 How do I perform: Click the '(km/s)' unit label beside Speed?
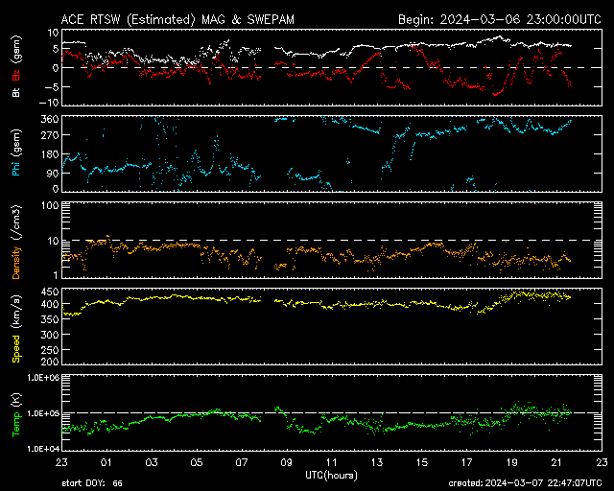[x=17, y=312]
